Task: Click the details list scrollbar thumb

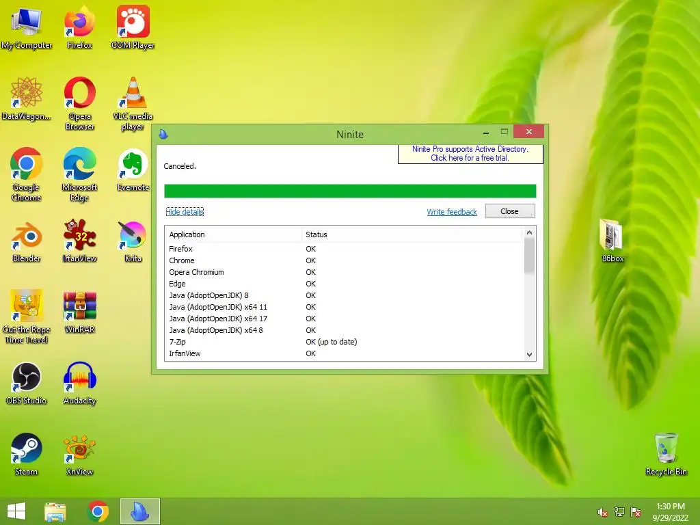Action: click(530, 256)
